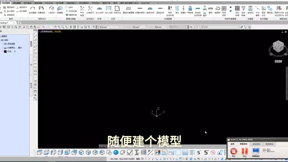Expand the 直线桁架 dropdown arrow

click(x=160, y=15)
